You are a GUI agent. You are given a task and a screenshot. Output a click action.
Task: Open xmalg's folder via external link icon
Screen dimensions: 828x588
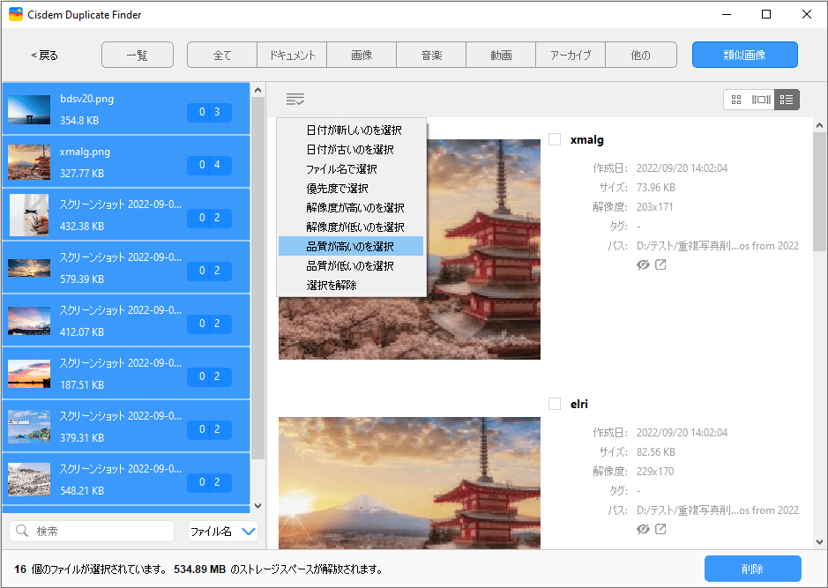(x=662, y=264)
